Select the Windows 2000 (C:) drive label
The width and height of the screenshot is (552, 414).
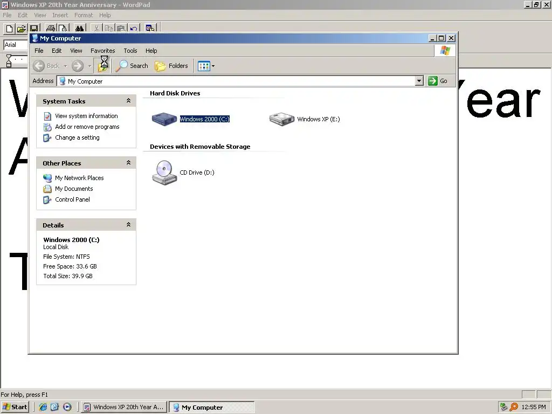204,119
